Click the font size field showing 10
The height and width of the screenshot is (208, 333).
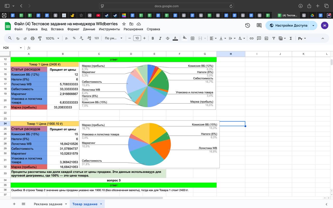[137, 38]
